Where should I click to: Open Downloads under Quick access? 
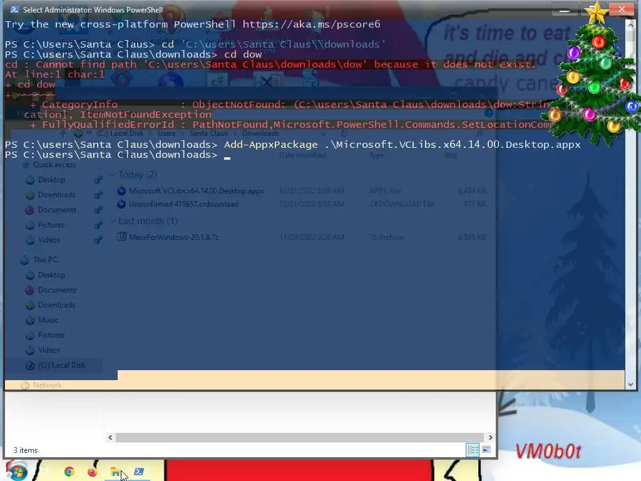pos(56,195)
